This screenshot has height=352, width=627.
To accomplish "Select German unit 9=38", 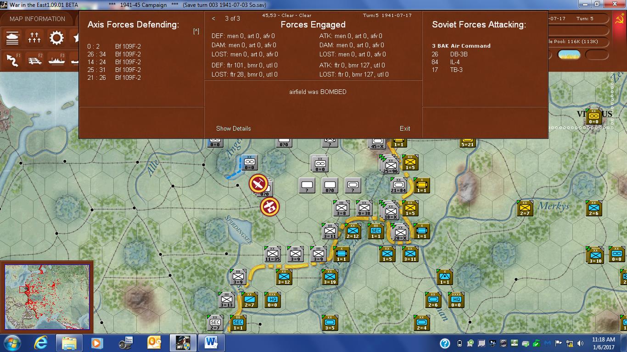I will (364, 209).
